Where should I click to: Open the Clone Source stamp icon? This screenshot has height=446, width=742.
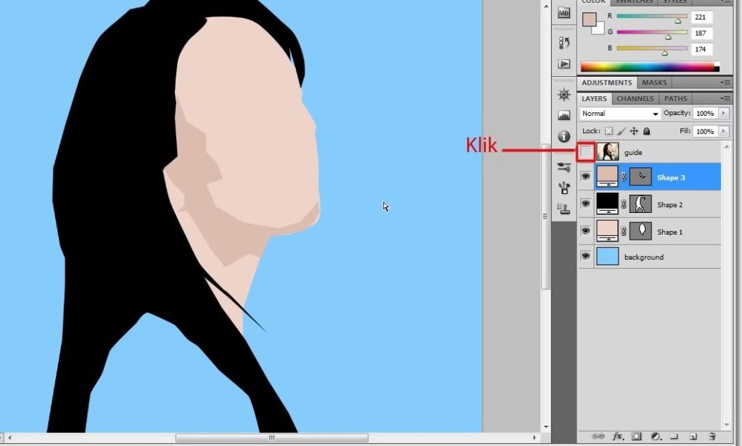[564, 209]
